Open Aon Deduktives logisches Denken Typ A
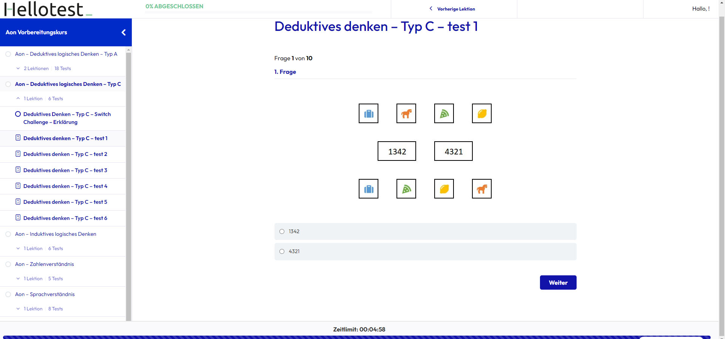Viewport: 725px width, 339px height. pyautogui.click(x=66, y=54)
